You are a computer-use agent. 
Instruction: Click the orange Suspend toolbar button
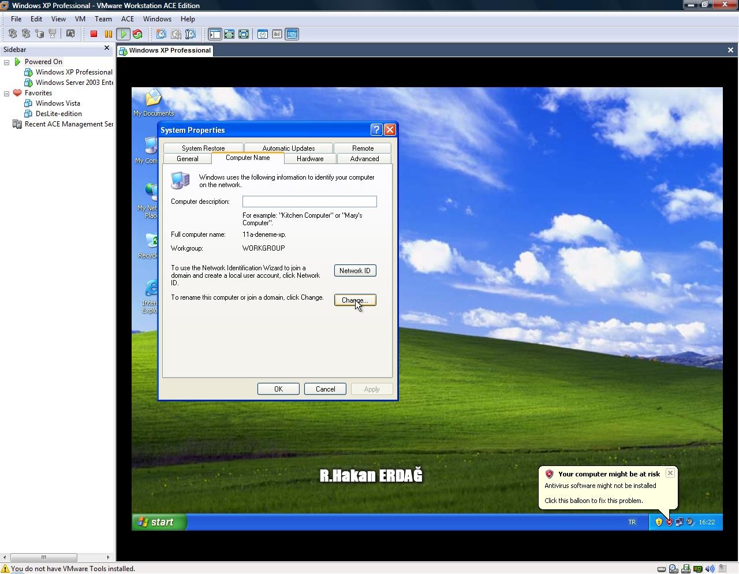click(x=108, y=34)
